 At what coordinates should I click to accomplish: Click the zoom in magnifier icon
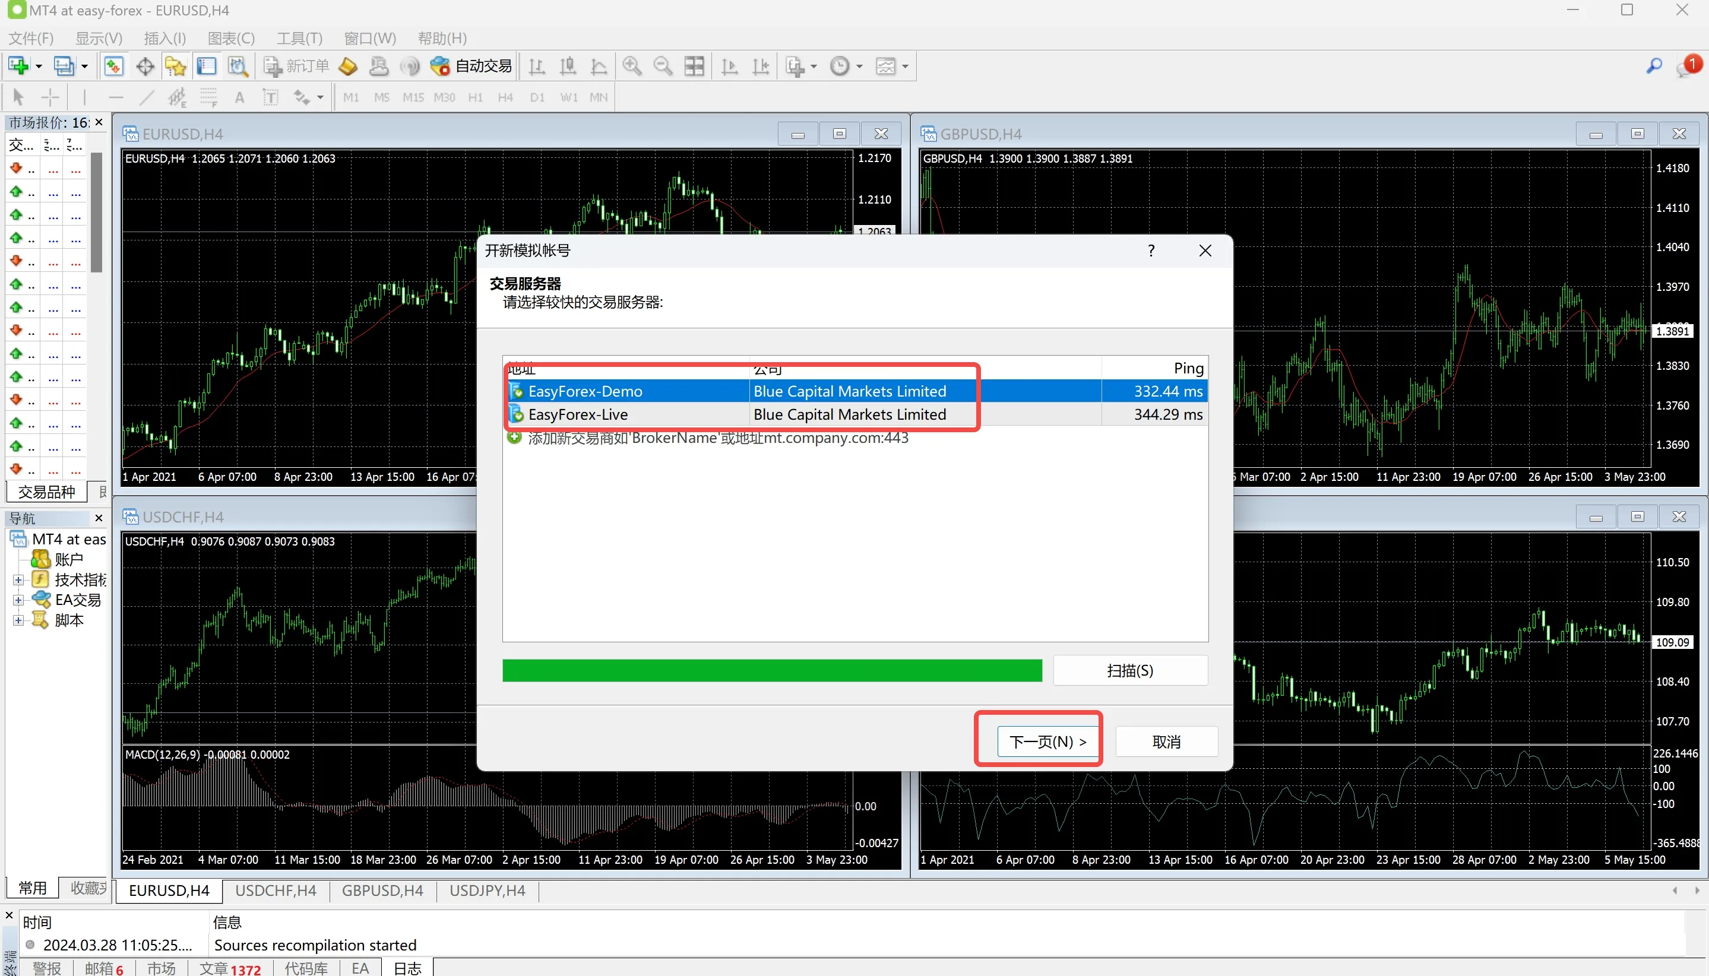pos(632,66)
